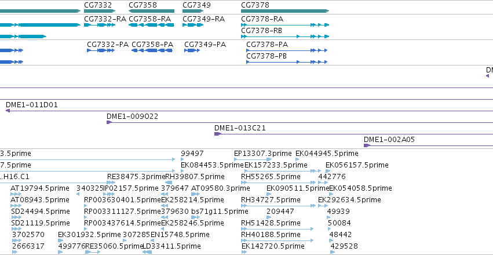Open feature 3702570

pyautogui.click(x=28, y=235)
